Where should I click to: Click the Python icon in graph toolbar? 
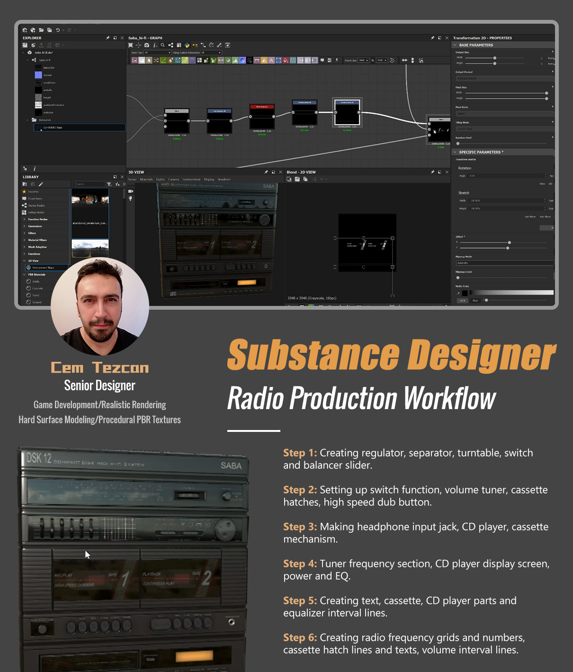coord(187,45)
